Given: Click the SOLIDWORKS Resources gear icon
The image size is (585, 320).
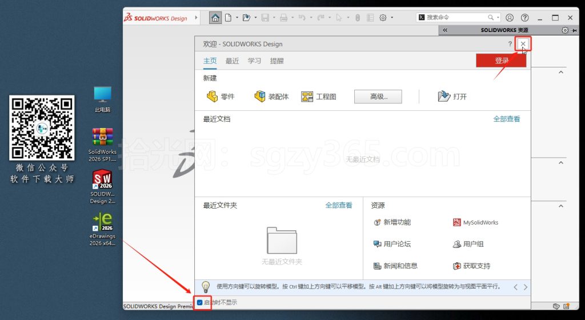Looking at the screenshot, I should click(565, 30).
